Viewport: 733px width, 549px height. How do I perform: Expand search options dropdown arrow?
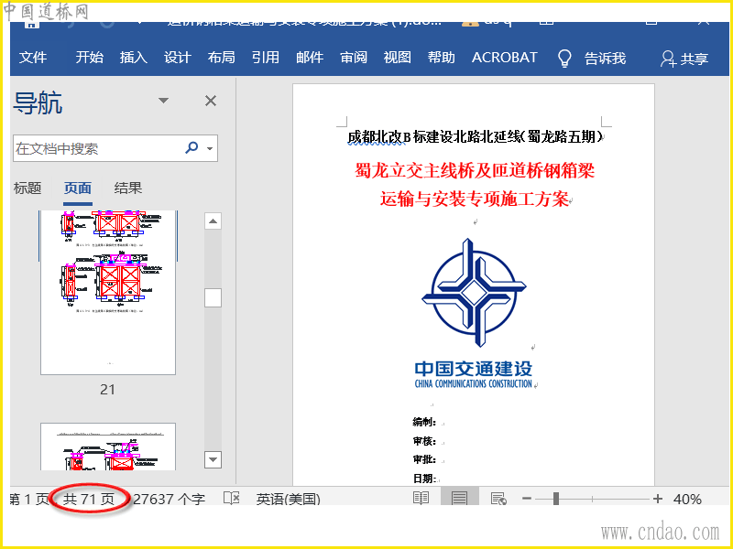point(210,149)
